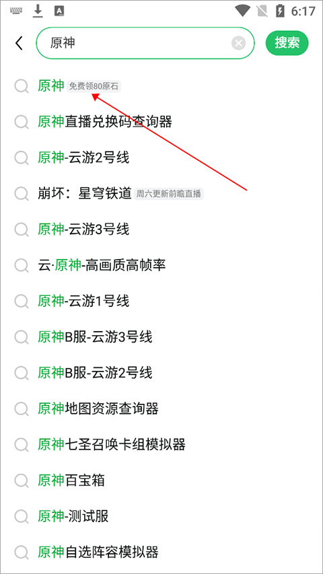Choose suggestion 原神-云游3号线
The height and width of the screenshot is (574, 323).
[x=161, y=230]
